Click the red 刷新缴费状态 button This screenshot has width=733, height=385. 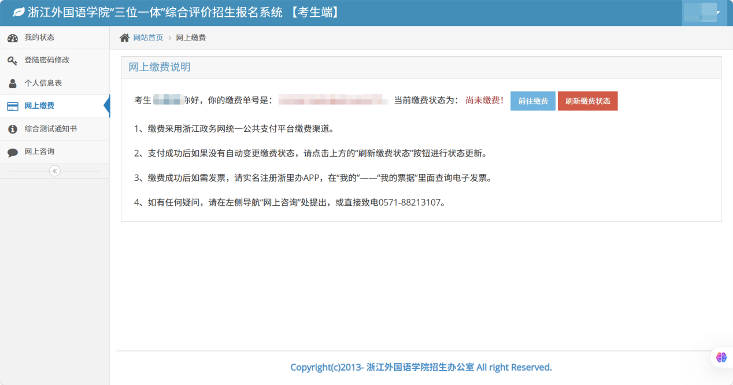587,101
